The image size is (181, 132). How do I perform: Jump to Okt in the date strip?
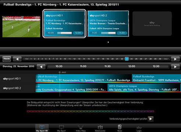(x=27, y=59)
